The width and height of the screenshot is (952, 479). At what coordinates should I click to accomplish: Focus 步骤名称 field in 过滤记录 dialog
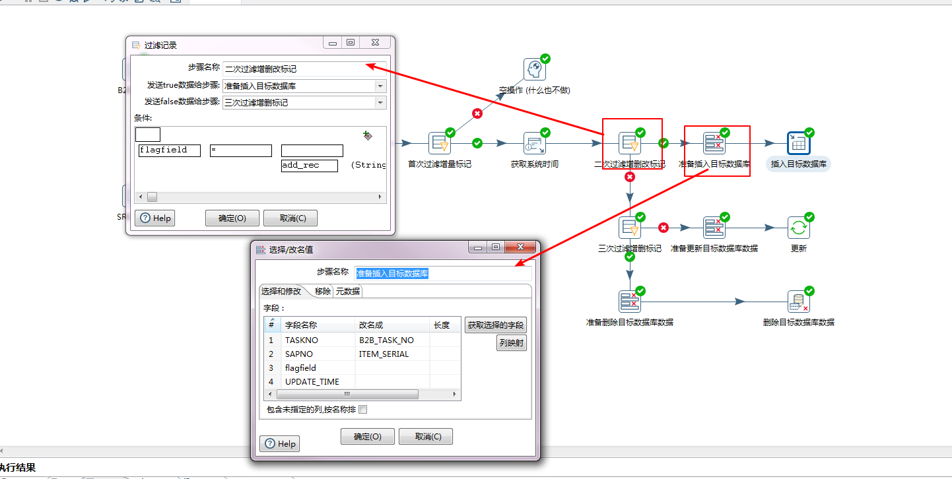(x=304, y=69)
